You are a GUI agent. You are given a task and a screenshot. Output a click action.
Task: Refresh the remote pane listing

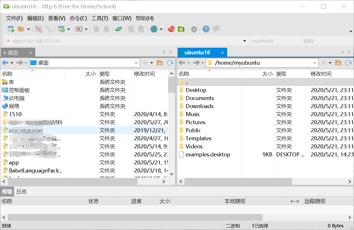pyautogui.click(x=349, y=63)
